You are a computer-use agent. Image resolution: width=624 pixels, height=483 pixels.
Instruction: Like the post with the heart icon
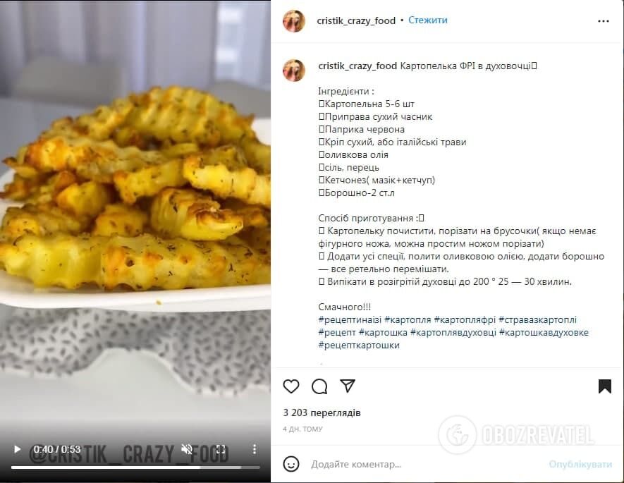[291, 386]
